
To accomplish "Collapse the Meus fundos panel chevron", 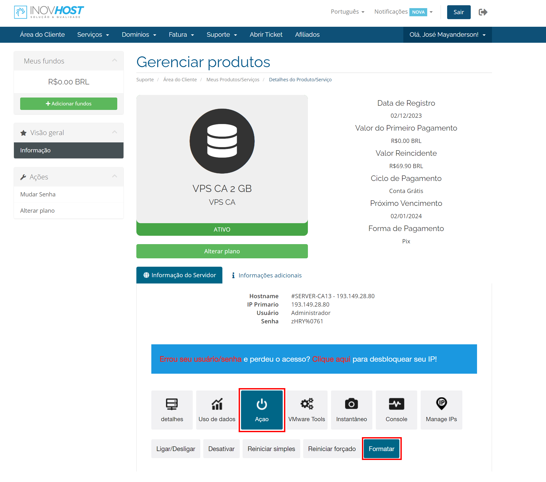I will pos(115,60).
